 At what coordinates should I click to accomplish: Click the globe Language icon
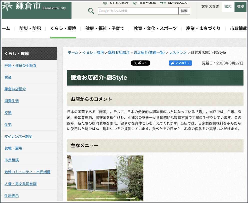point(105,3)
